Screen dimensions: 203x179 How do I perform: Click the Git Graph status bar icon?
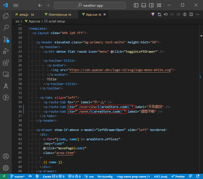(37, 176)
